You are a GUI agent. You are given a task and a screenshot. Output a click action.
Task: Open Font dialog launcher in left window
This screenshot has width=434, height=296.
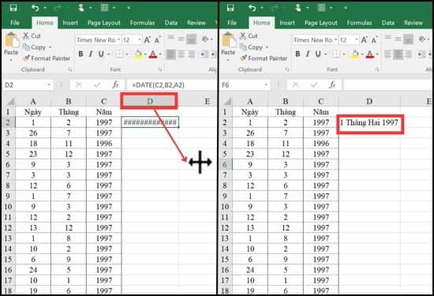160,69
